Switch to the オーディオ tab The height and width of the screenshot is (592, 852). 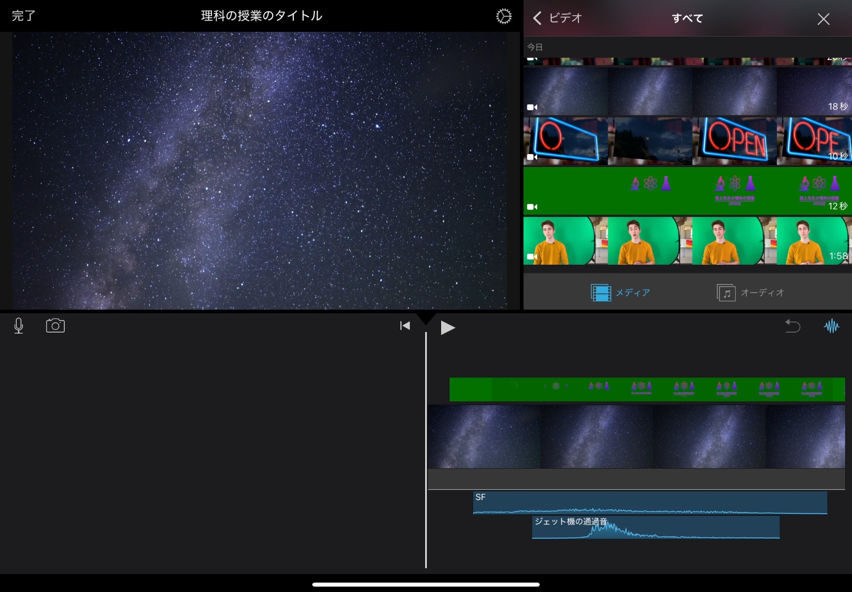[x=750, y=293]
